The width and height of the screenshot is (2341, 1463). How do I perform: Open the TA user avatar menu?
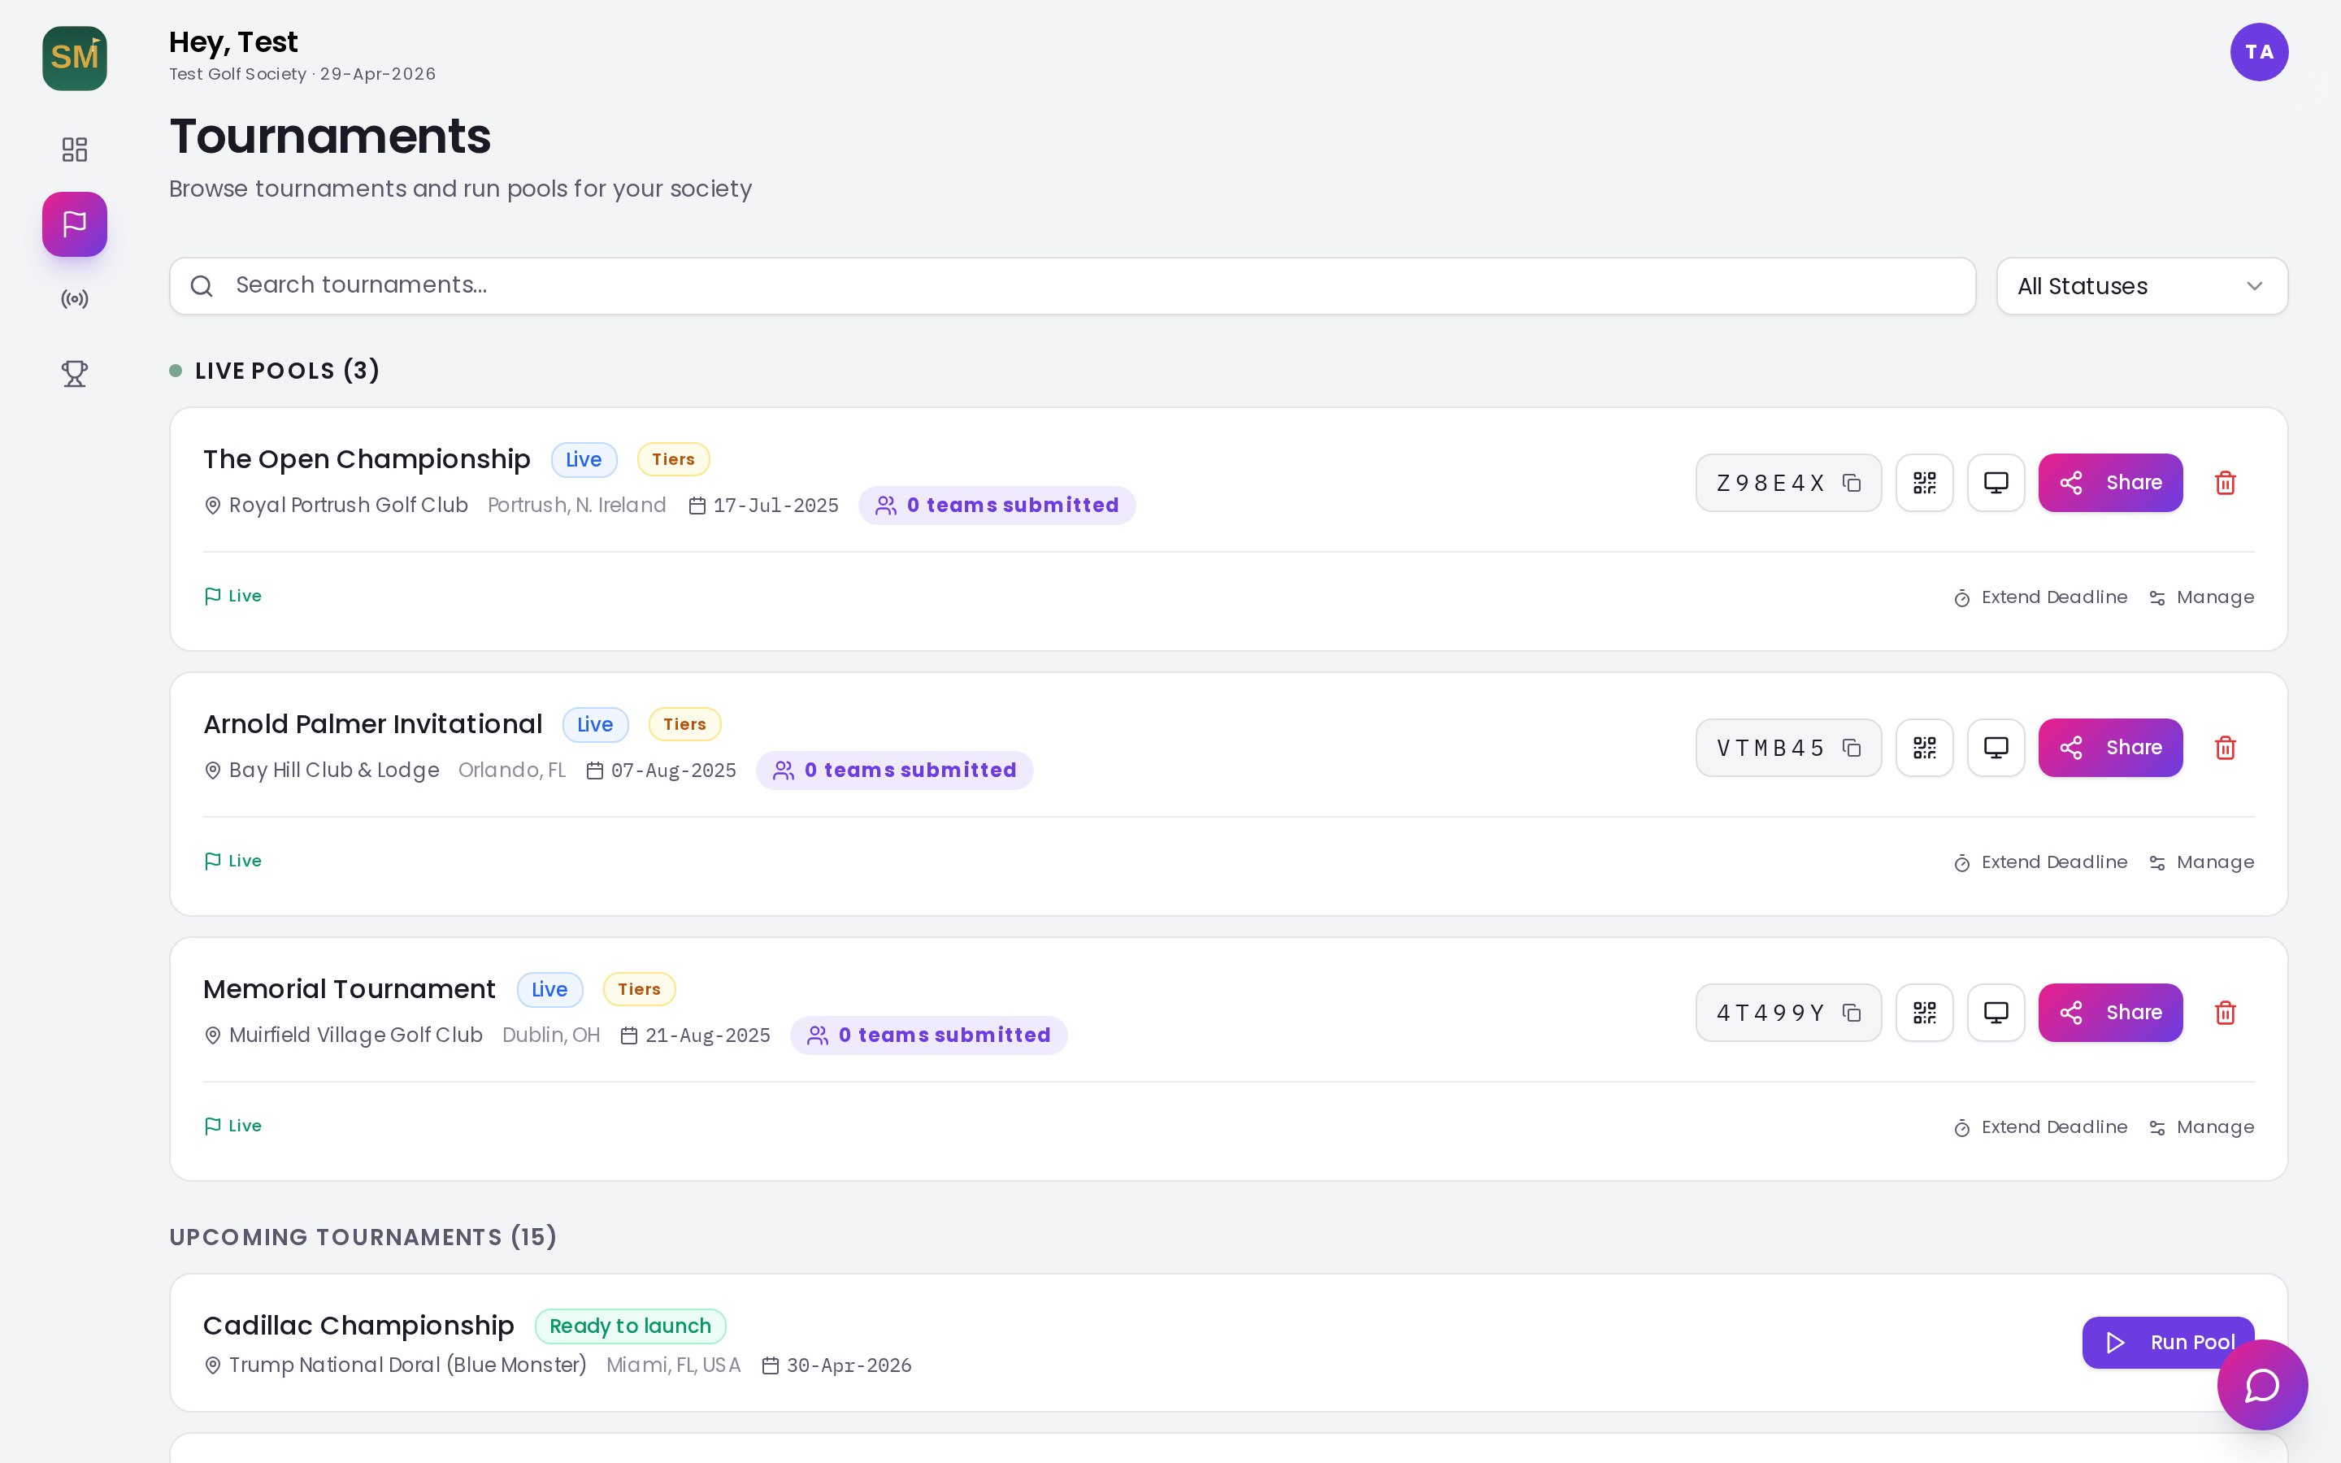[x=2259, y=52]
